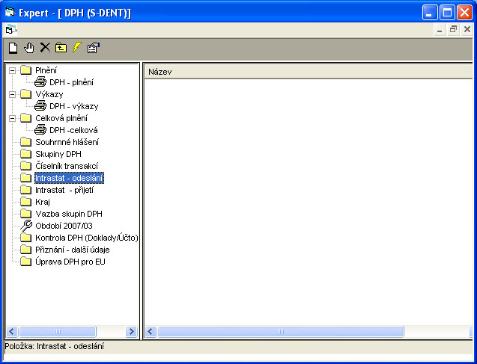This screenshot has width=477, height=364.
Task: Select the DPH - výkazy report item
Action: pos(73,106)
